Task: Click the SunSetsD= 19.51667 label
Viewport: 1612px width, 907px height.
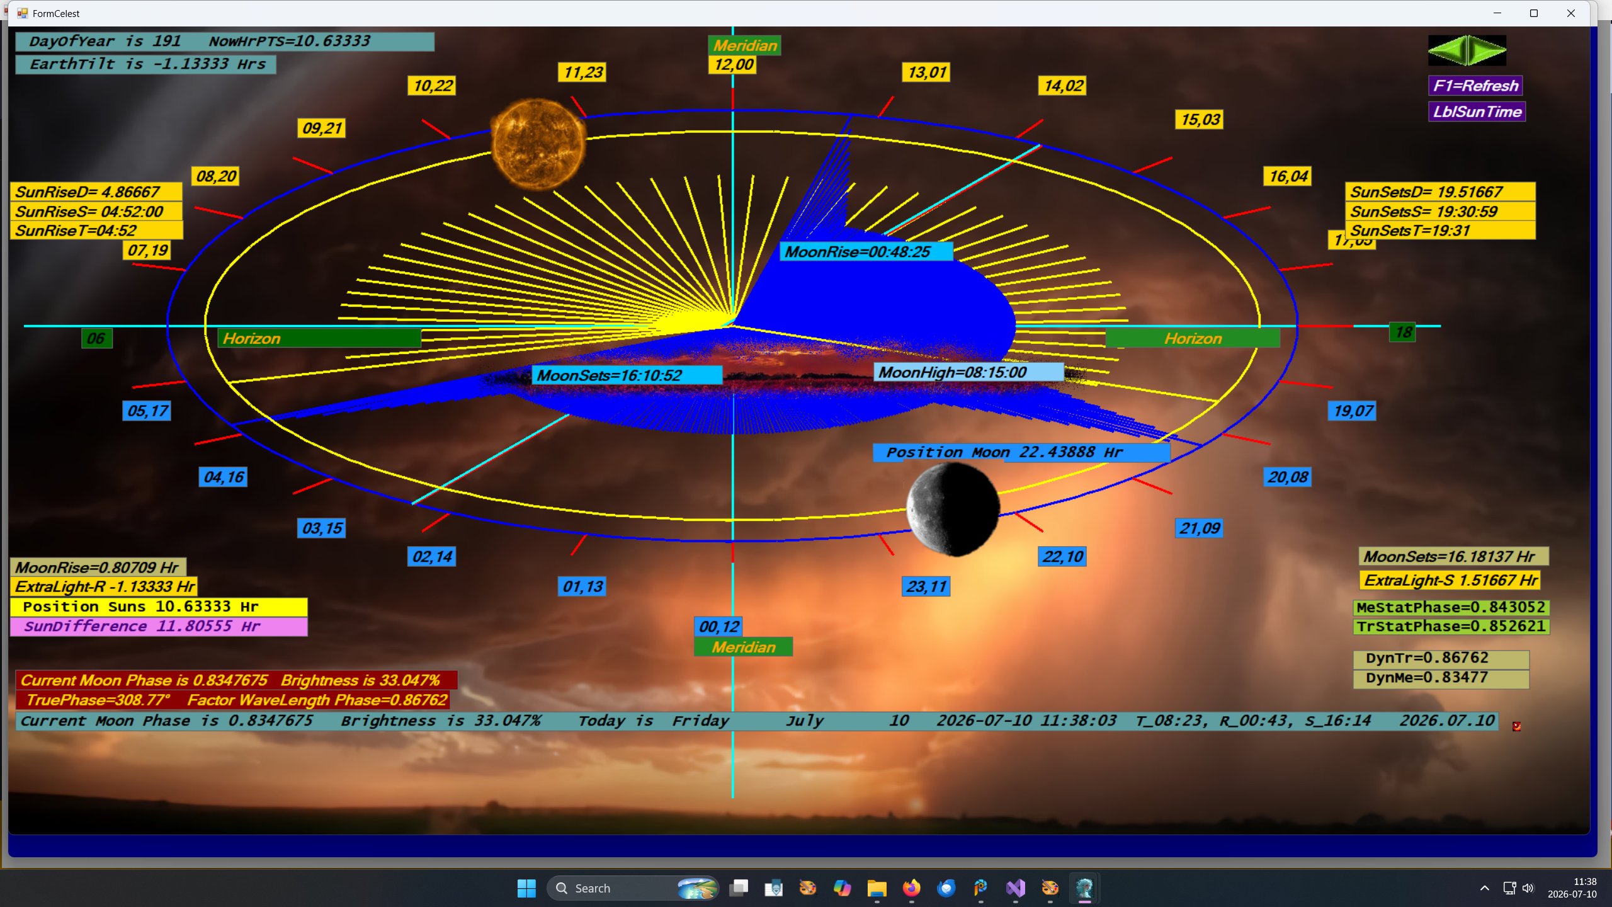Action: pos(1440,191)
